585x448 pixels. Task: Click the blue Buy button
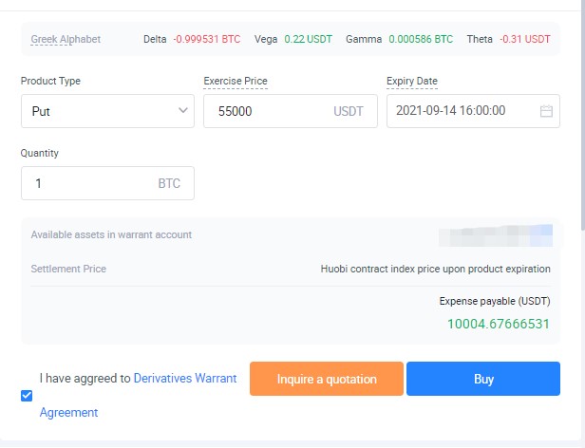click(483, 379)
